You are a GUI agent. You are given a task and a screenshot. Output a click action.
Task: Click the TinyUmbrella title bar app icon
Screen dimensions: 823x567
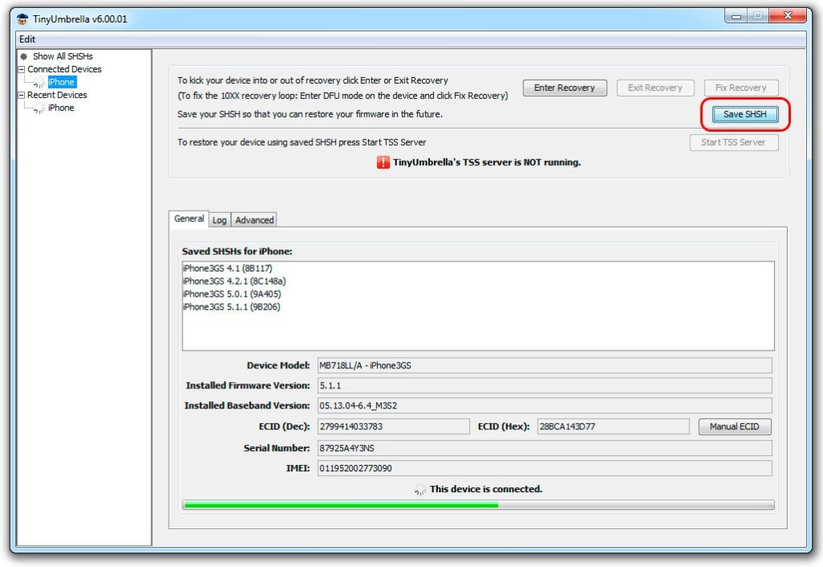[23, 19]
